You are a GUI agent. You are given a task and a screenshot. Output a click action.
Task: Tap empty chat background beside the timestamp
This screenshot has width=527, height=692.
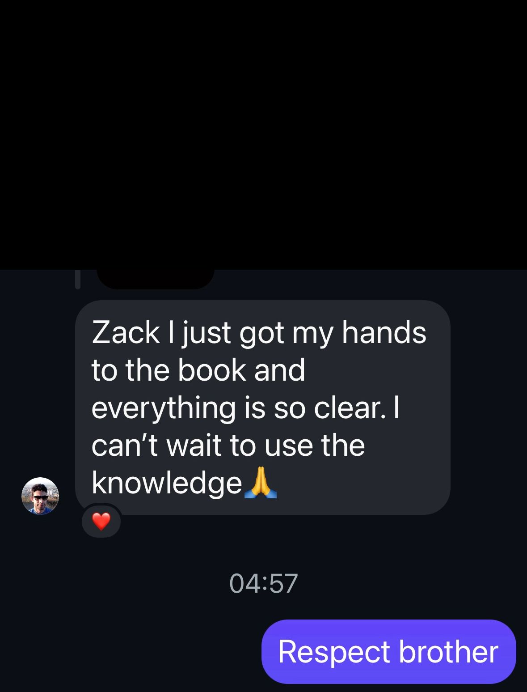[134, 583]
